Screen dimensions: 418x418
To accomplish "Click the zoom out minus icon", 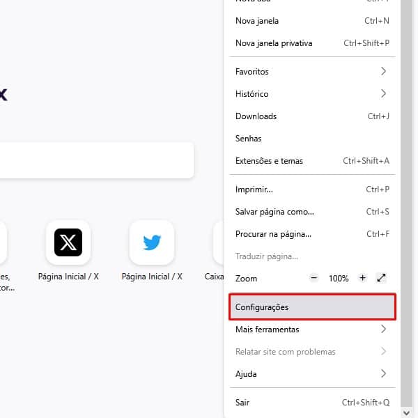I will 313,278.
